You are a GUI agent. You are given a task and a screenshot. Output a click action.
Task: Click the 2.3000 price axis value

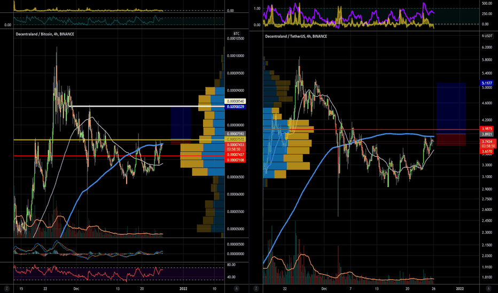tap(487, 232)
